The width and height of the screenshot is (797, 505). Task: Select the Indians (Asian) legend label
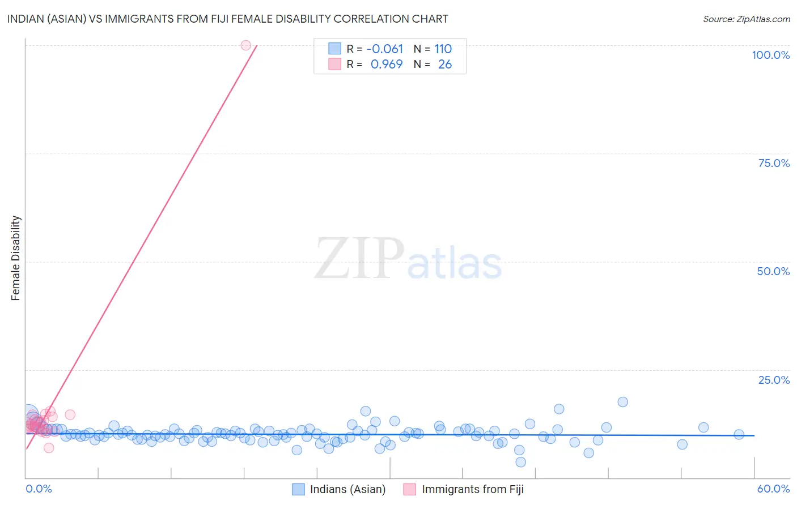pyautogui.click(x=347, y=489)
